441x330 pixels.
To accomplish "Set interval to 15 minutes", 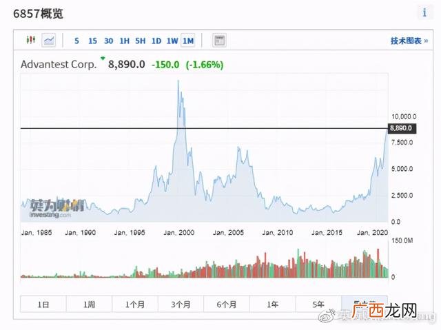I will 92,41.
